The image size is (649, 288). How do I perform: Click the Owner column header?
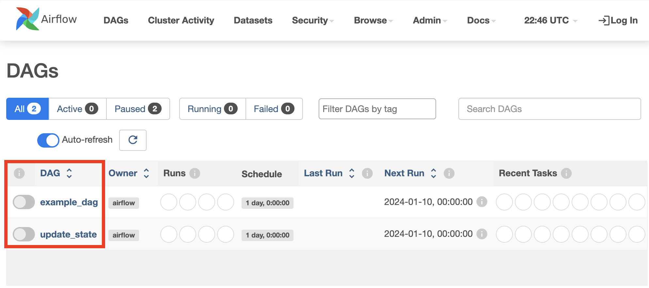pyautogui.click(x=123, y=173)
